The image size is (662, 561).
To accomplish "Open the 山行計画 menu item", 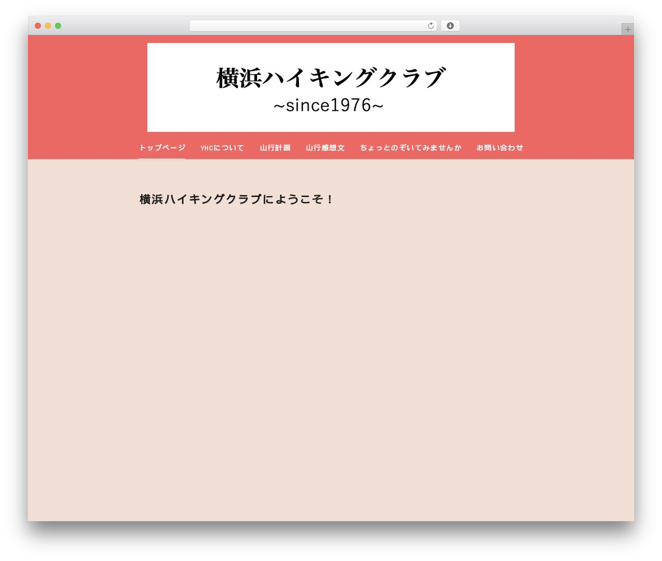I will click(x=275, y=147).
